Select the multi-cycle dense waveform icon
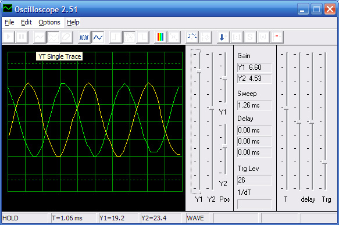This screenshot has width=339, height=225. 84,37
